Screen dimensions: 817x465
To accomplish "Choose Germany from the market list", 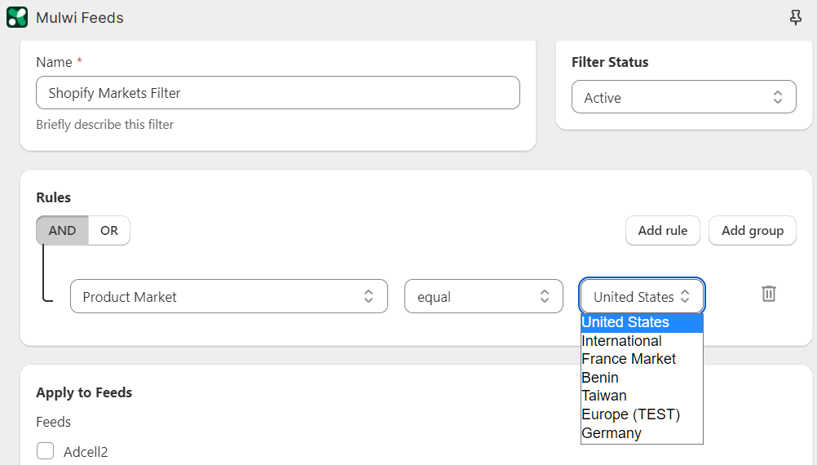I will 642,433.
